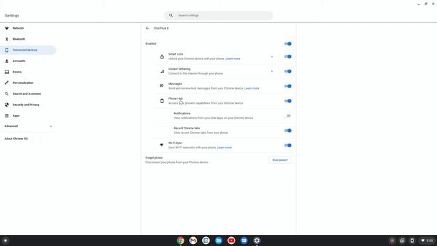437x246 pixels.
Task: Click the Search settings input field
Action: (218, 15)
